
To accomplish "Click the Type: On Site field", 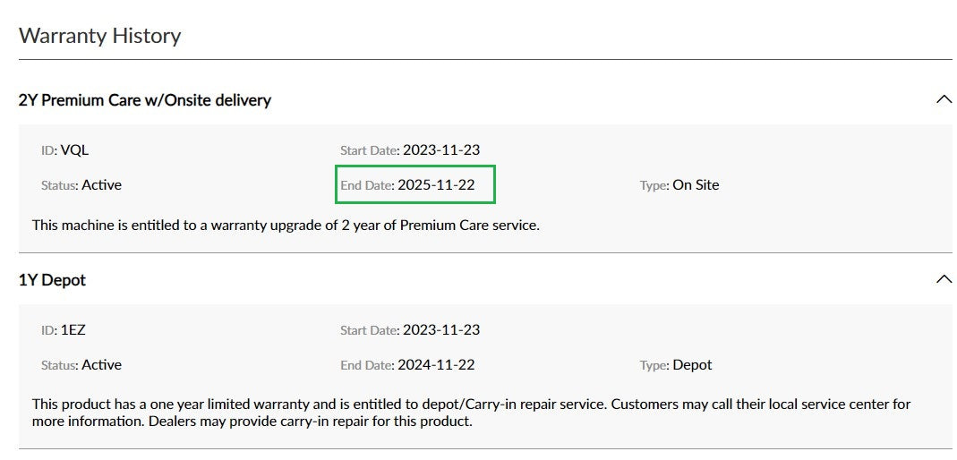I will (x=679, y=185).
